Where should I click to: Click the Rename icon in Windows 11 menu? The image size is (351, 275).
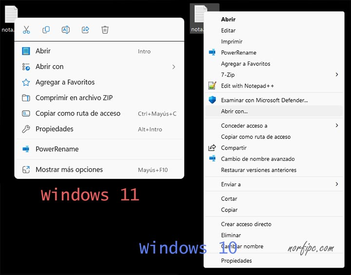coord(66,30)
